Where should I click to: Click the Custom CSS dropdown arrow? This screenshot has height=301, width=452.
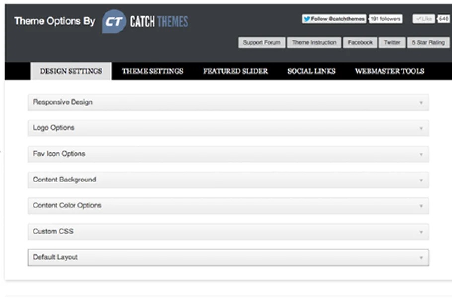click(421, 232)
